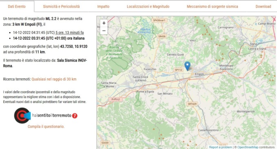Click Lastra a Signa label on map
Viewport: 277px width, 149px height.
257,49
